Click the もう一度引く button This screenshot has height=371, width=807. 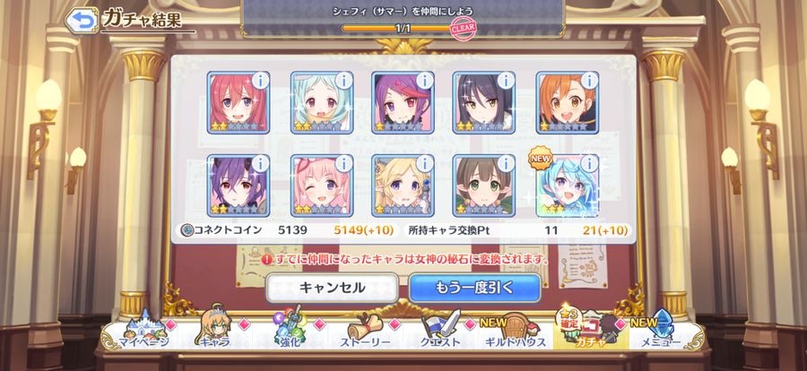[474, 288]
